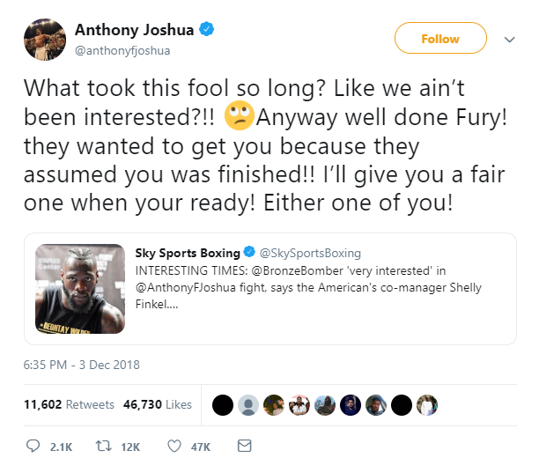The height and width of the screenshot is (458, 539).
Task: Click the tweet timestamp 6:35 PM - 3 Dec 2018
Action: 83,365
